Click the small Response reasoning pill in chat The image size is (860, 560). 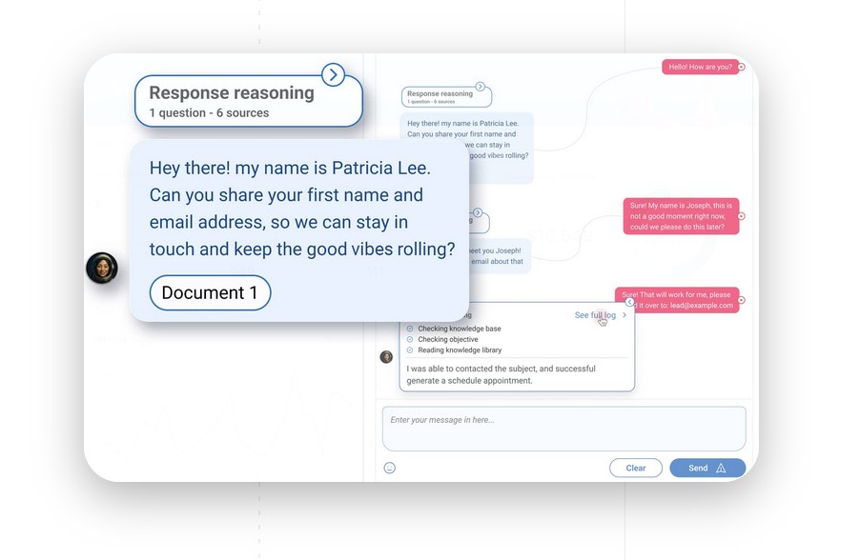click(446, 96)
